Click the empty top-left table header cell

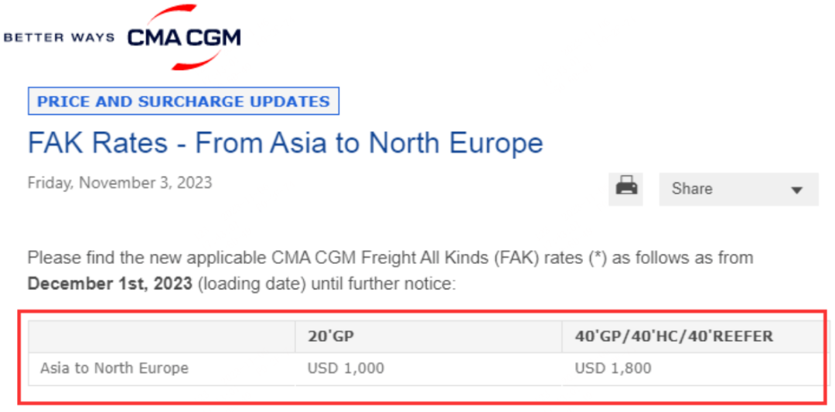pos(162,336)
